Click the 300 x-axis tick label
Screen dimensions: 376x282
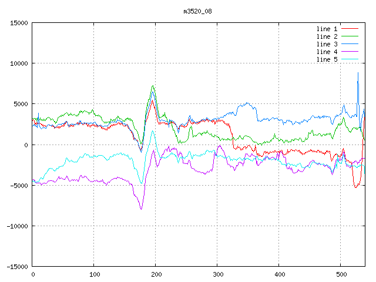(217, 274)
